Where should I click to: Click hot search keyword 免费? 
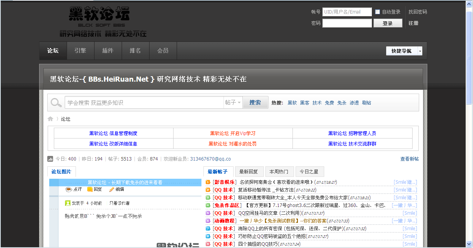click(329, 103)
